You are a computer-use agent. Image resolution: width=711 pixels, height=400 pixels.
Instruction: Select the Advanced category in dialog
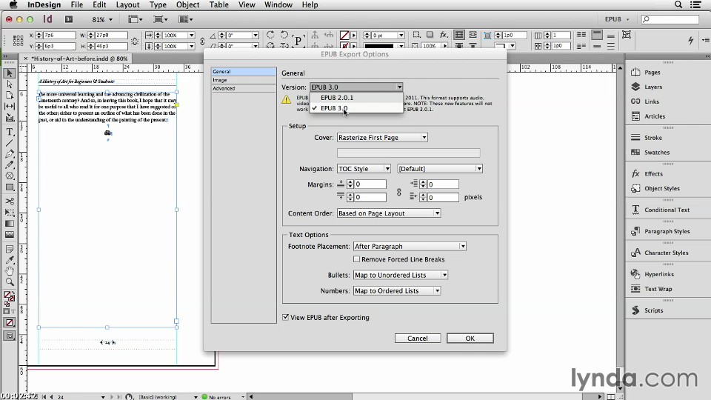[x=244, y=88]
